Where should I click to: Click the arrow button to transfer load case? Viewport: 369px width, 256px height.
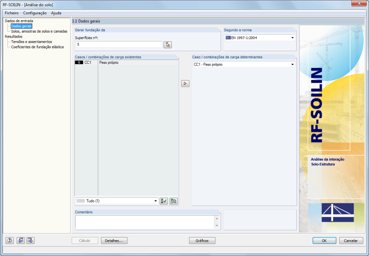pos(185,83)
